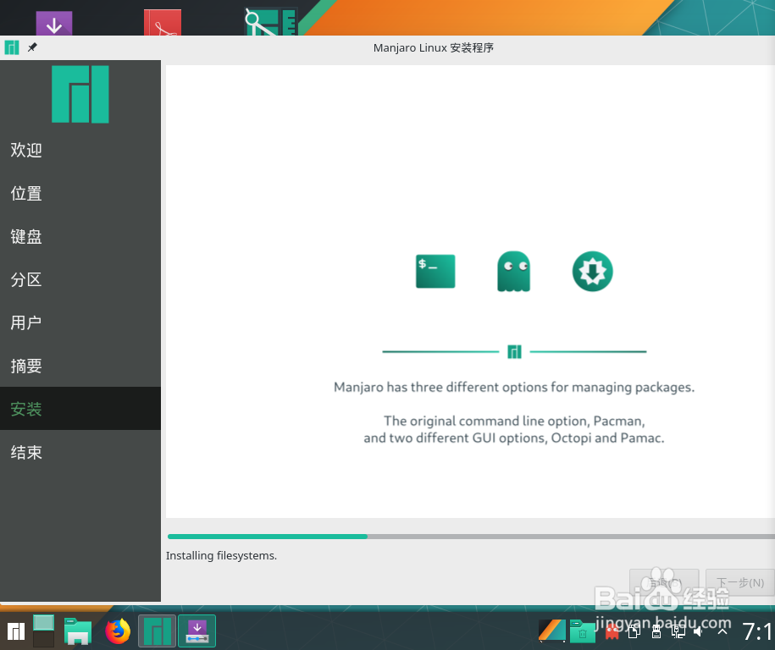Click 'The original command line option, Pacman' text
775x650 pixels.
(514, 421)
